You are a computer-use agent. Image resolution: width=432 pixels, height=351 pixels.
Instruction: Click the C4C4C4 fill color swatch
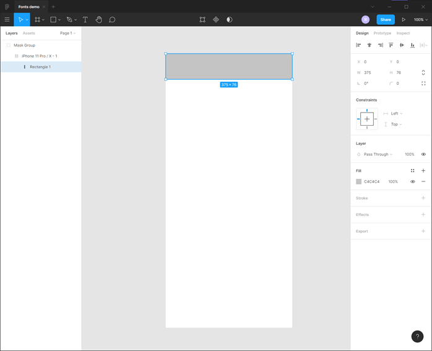359,181
